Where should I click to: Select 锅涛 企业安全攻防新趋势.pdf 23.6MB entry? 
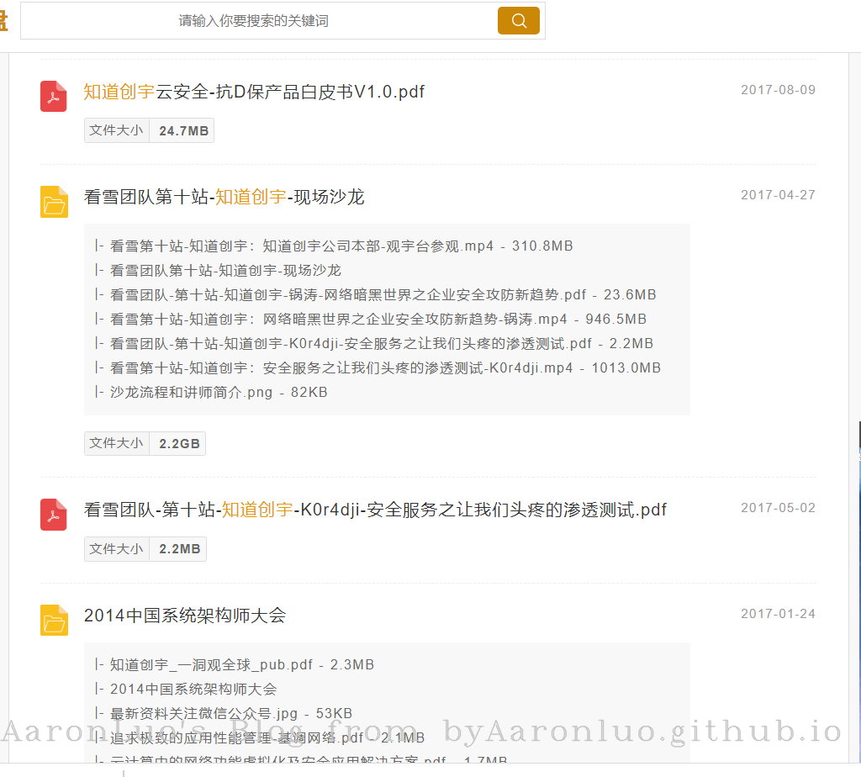coord(383,295)
